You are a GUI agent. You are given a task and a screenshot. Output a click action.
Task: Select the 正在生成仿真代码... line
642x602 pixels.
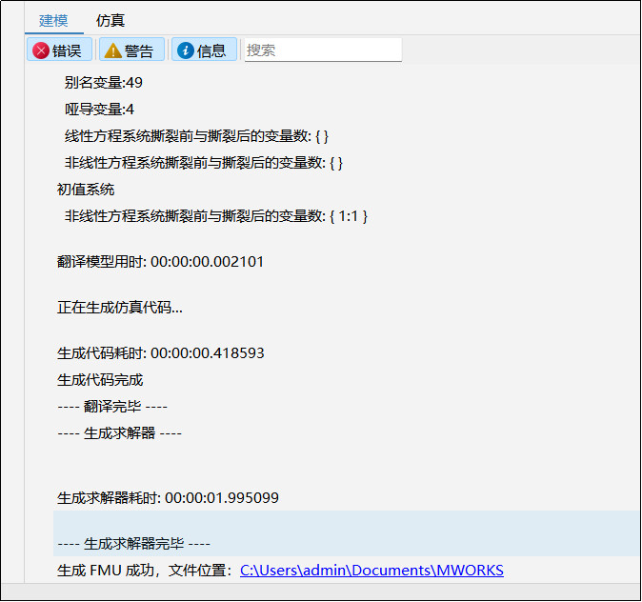(x=120, y=307)
